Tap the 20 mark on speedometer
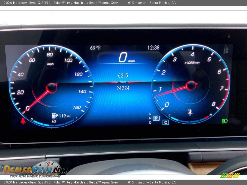The image size is (247, 185). point(20,92)
